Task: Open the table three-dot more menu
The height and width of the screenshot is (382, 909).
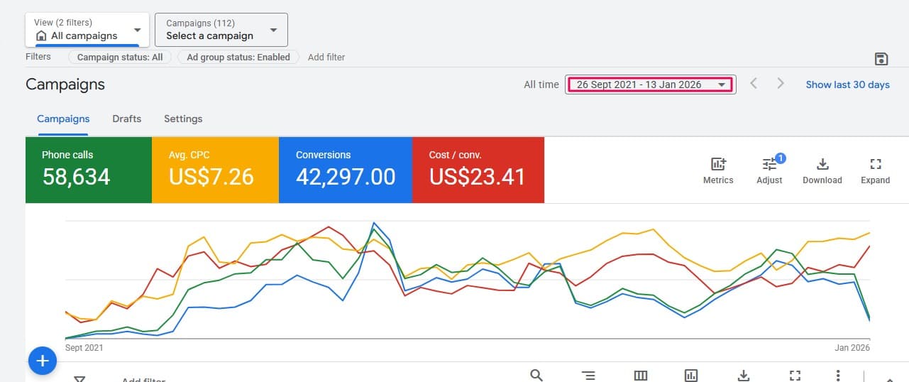Action: point(838,376)
